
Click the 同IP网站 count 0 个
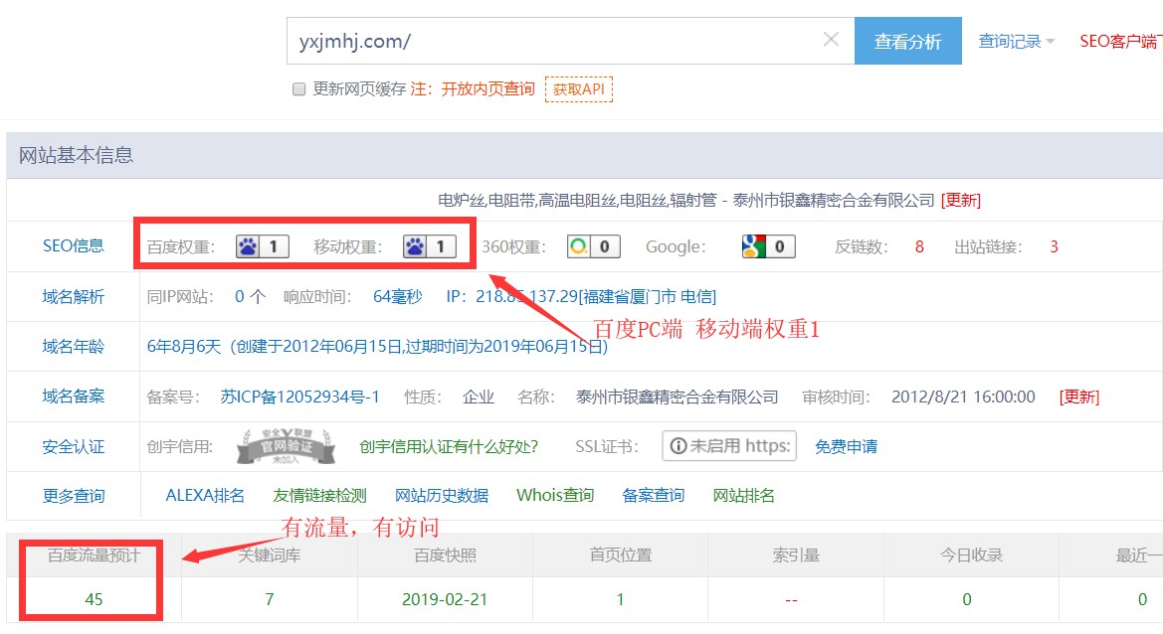pyautogui.click(x=250, y=297)
